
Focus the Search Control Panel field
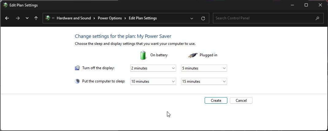coord(263,18)
